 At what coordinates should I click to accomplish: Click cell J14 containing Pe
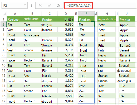[127, 85]
